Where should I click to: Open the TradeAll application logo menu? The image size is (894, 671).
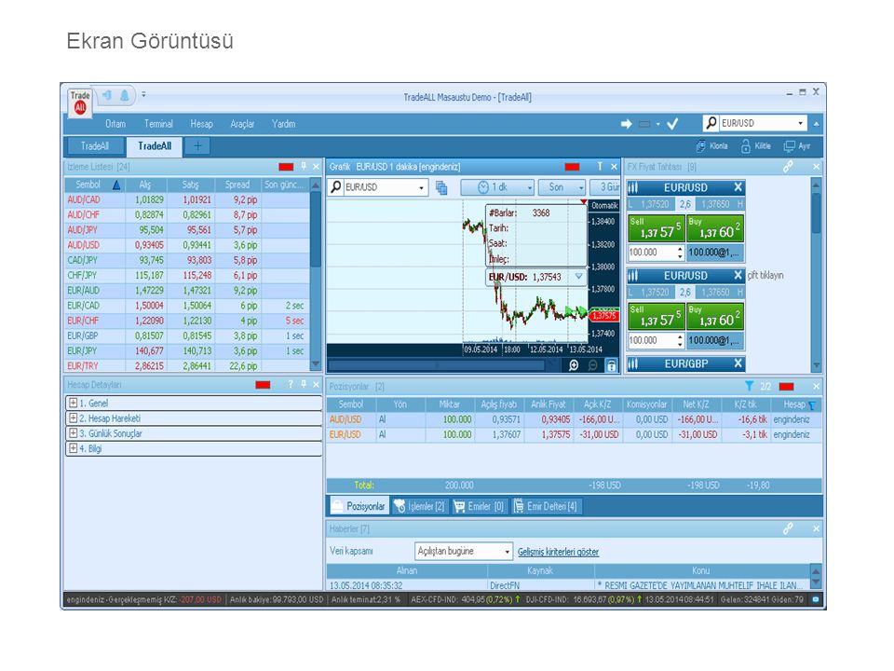click(x=80, y=103)
